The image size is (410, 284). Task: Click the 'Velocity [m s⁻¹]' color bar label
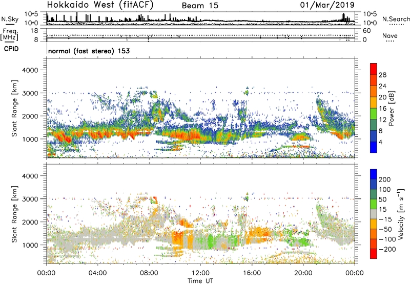[x=401, y=214]
